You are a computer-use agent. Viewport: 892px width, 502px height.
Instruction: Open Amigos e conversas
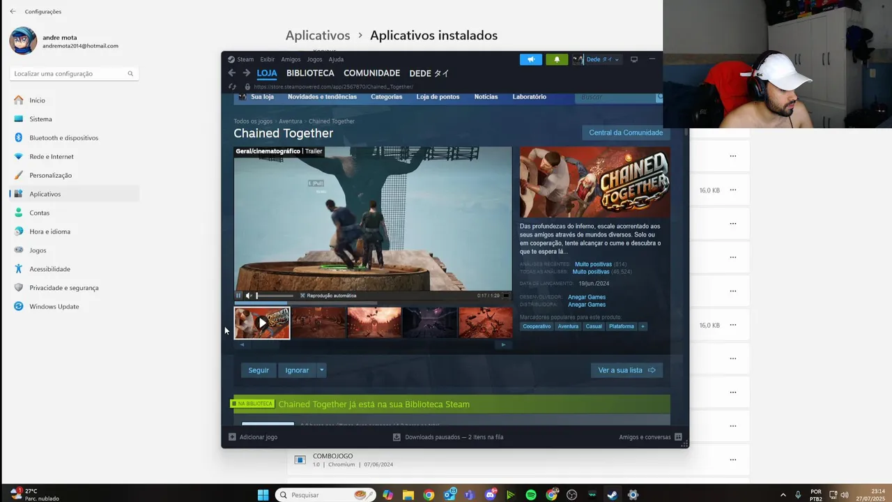pos(650,437)
